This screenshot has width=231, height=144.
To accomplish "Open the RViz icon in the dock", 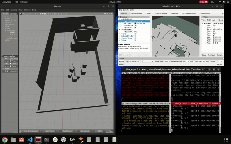I will (72, 140).
